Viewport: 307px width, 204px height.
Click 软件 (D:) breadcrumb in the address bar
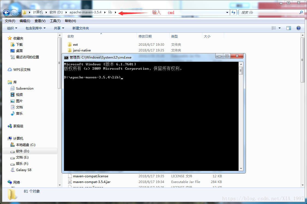click(56, 12)
